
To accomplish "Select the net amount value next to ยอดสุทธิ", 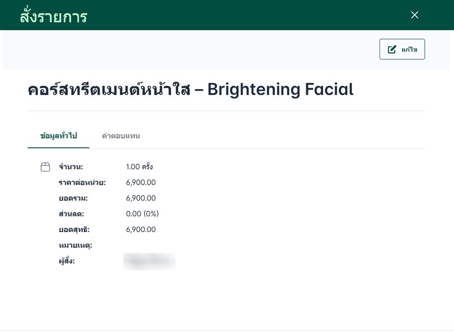I will pyautogui.click(x=141, y=230).
